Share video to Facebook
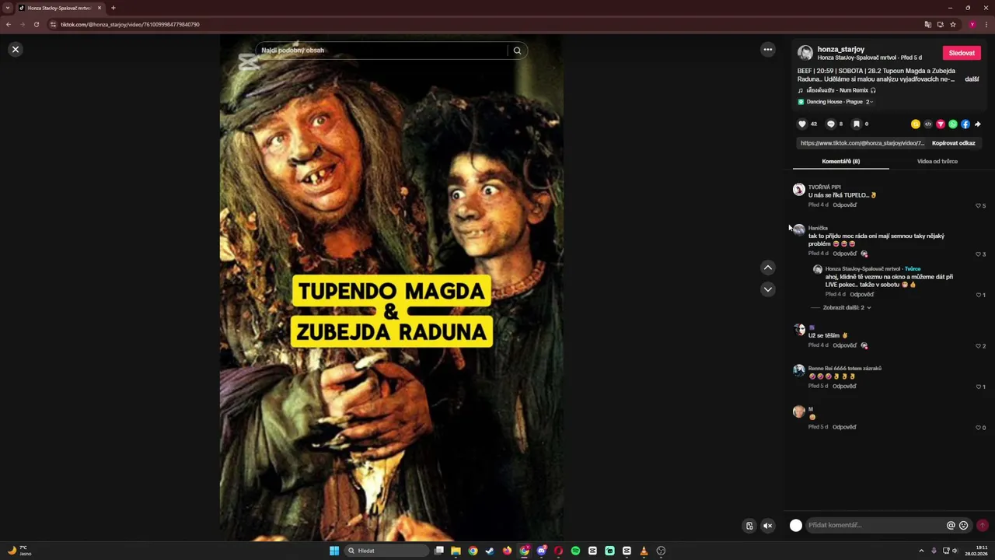995x560 pixels. tap(965, 124)
